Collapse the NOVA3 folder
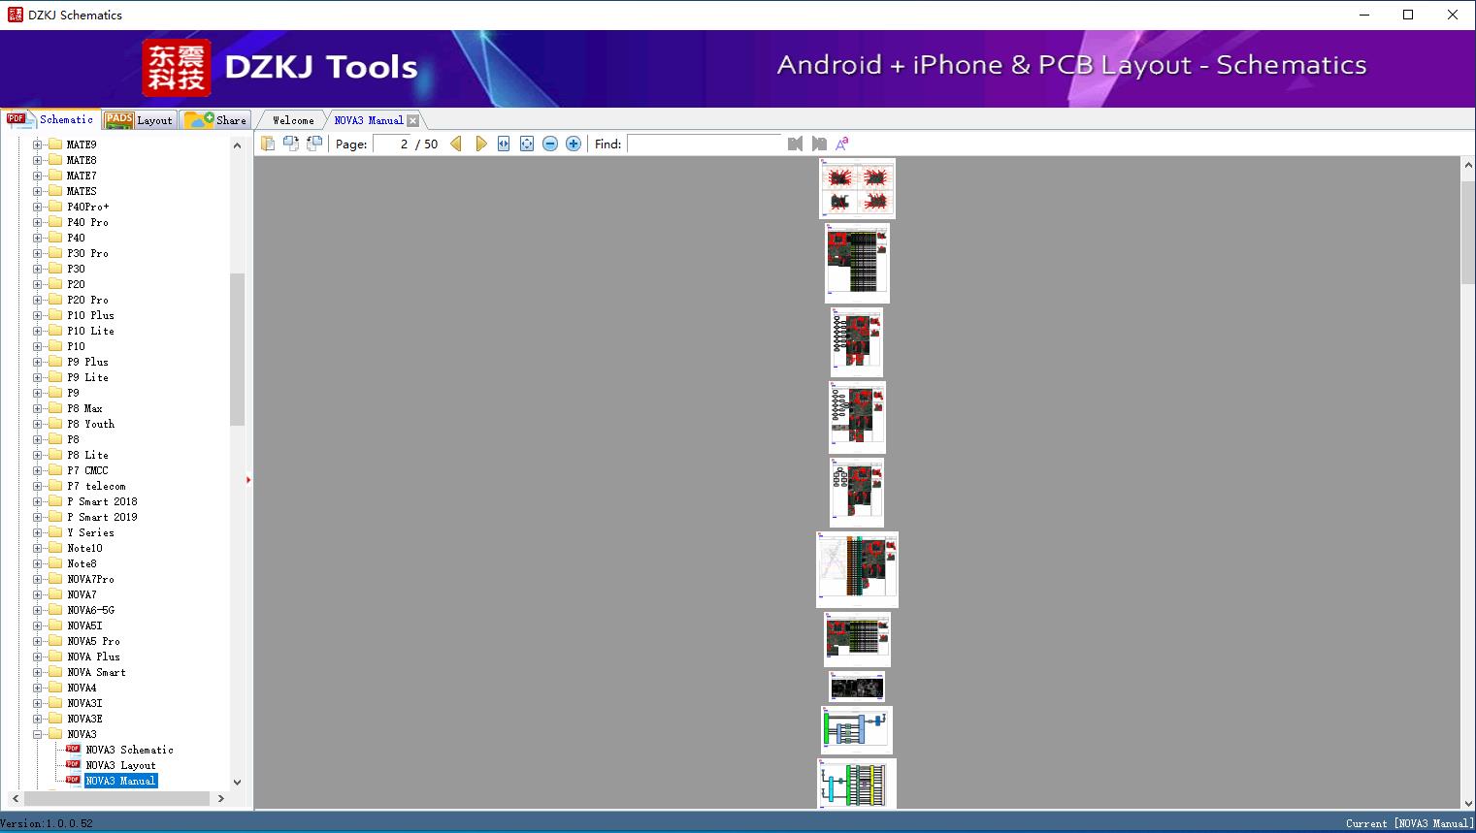1476x833 pixels. 38,734
